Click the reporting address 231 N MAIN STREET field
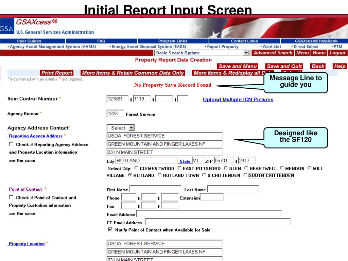This screenshot has height=261, width=348. [164, 152]
